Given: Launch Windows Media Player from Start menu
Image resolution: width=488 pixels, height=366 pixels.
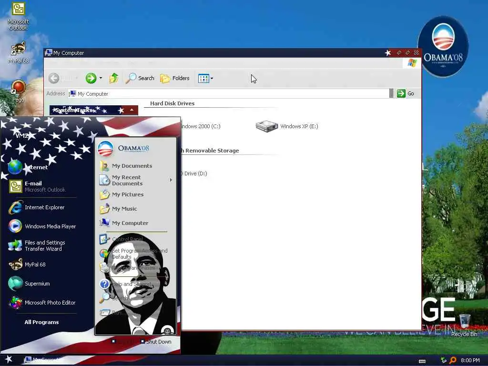Looking at the screenshot, I should point(42,226).
